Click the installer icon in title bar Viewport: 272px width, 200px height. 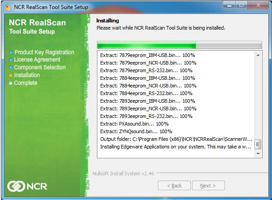point(8,8)
